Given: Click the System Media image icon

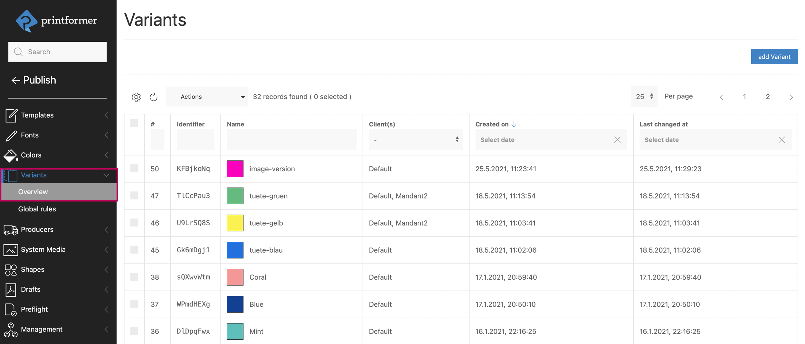Looking at the screenshot, I should 11,250.
